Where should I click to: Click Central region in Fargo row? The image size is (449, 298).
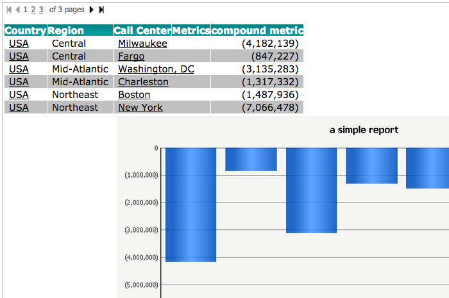pyautogui.click(x=69, y=56)
